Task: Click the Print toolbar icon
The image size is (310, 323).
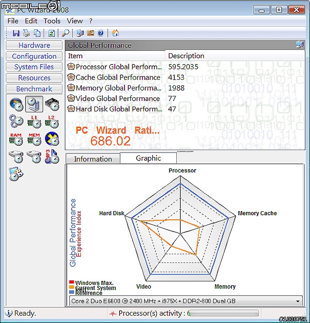Action: [26, 33]
